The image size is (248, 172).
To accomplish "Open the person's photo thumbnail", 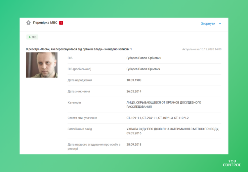I will (x=42, y=65).
